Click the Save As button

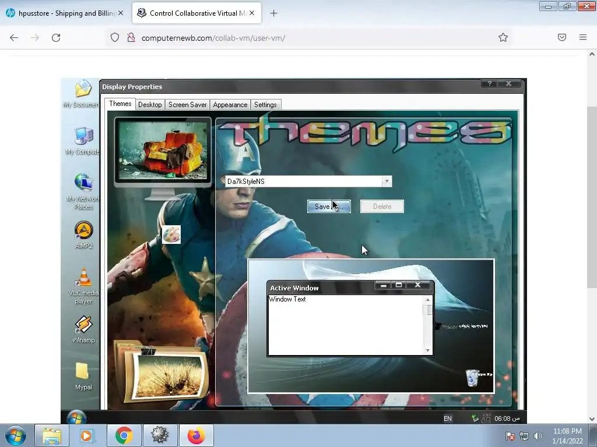click(x=329, y=207)
